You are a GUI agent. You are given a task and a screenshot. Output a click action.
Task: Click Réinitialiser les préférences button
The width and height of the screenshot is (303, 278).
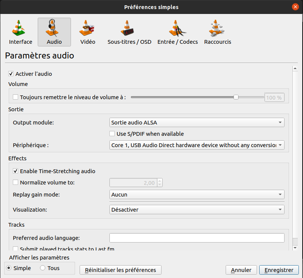(120, 270)
